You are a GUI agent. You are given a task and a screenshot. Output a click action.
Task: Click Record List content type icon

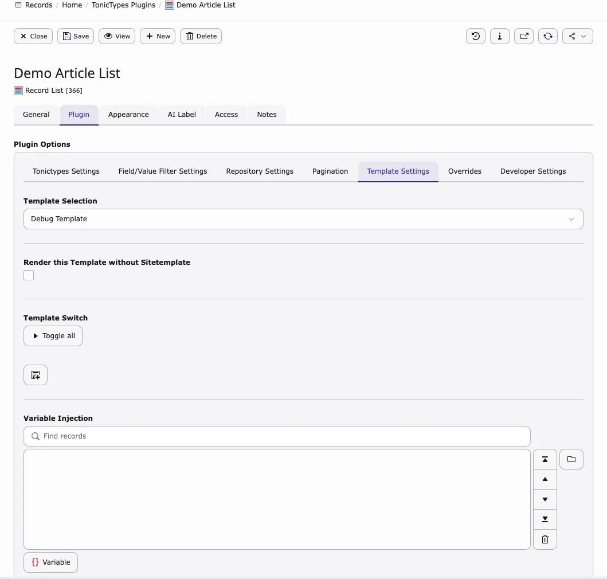tap(18, 91)
